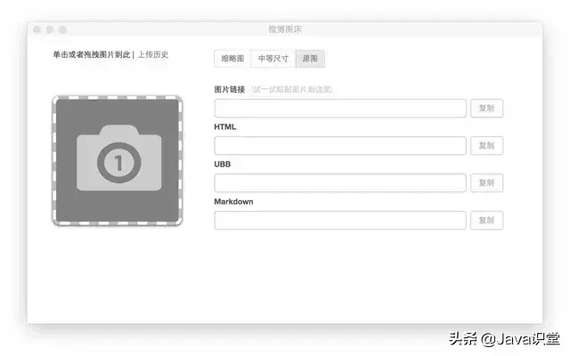
Task: Click the Markdown label
Action: tap(233, 202)
